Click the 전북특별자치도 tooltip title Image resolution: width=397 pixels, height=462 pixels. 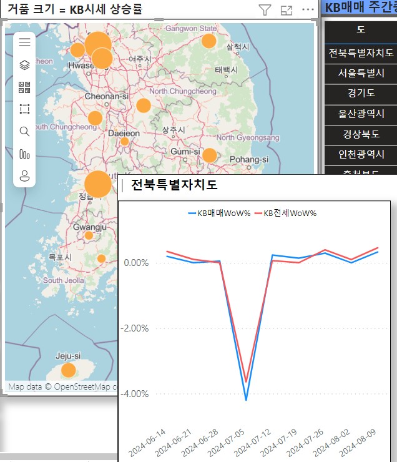[x=174, y=185]
